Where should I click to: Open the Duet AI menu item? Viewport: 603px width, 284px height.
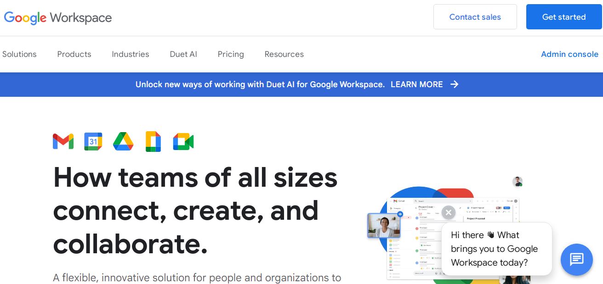(183, 54)
